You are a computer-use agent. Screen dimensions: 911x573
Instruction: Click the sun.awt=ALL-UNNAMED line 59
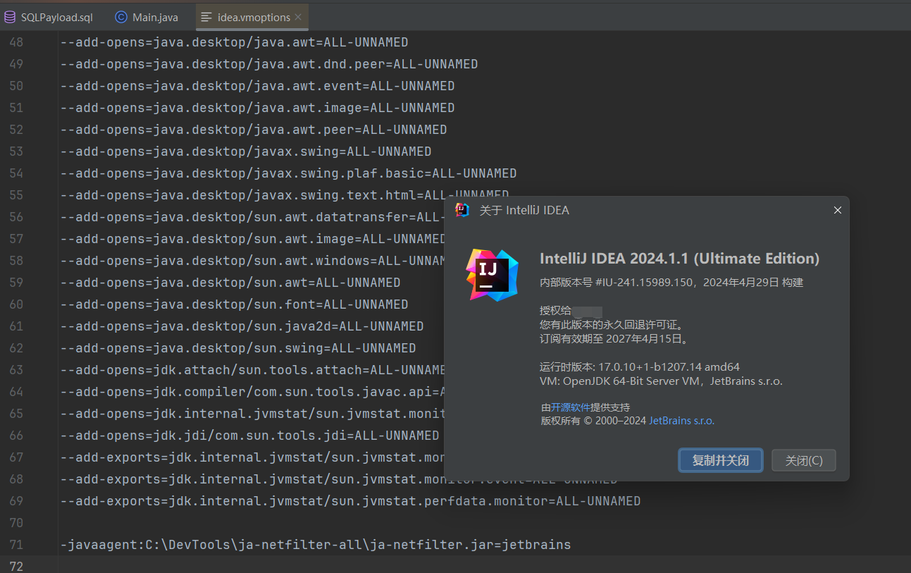point(230,283)
